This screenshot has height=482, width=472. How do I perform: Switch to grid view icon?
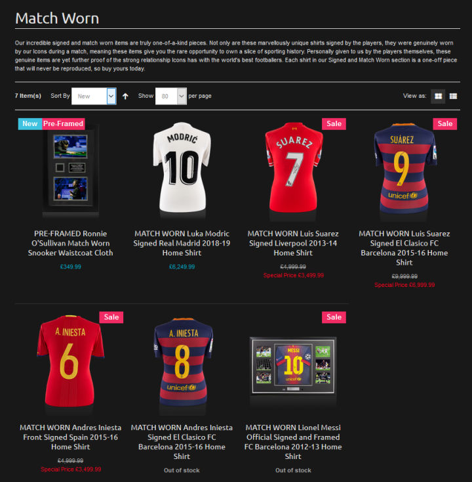tap(438, 97)
